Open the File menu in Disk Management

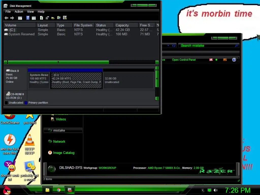(8, 12)
